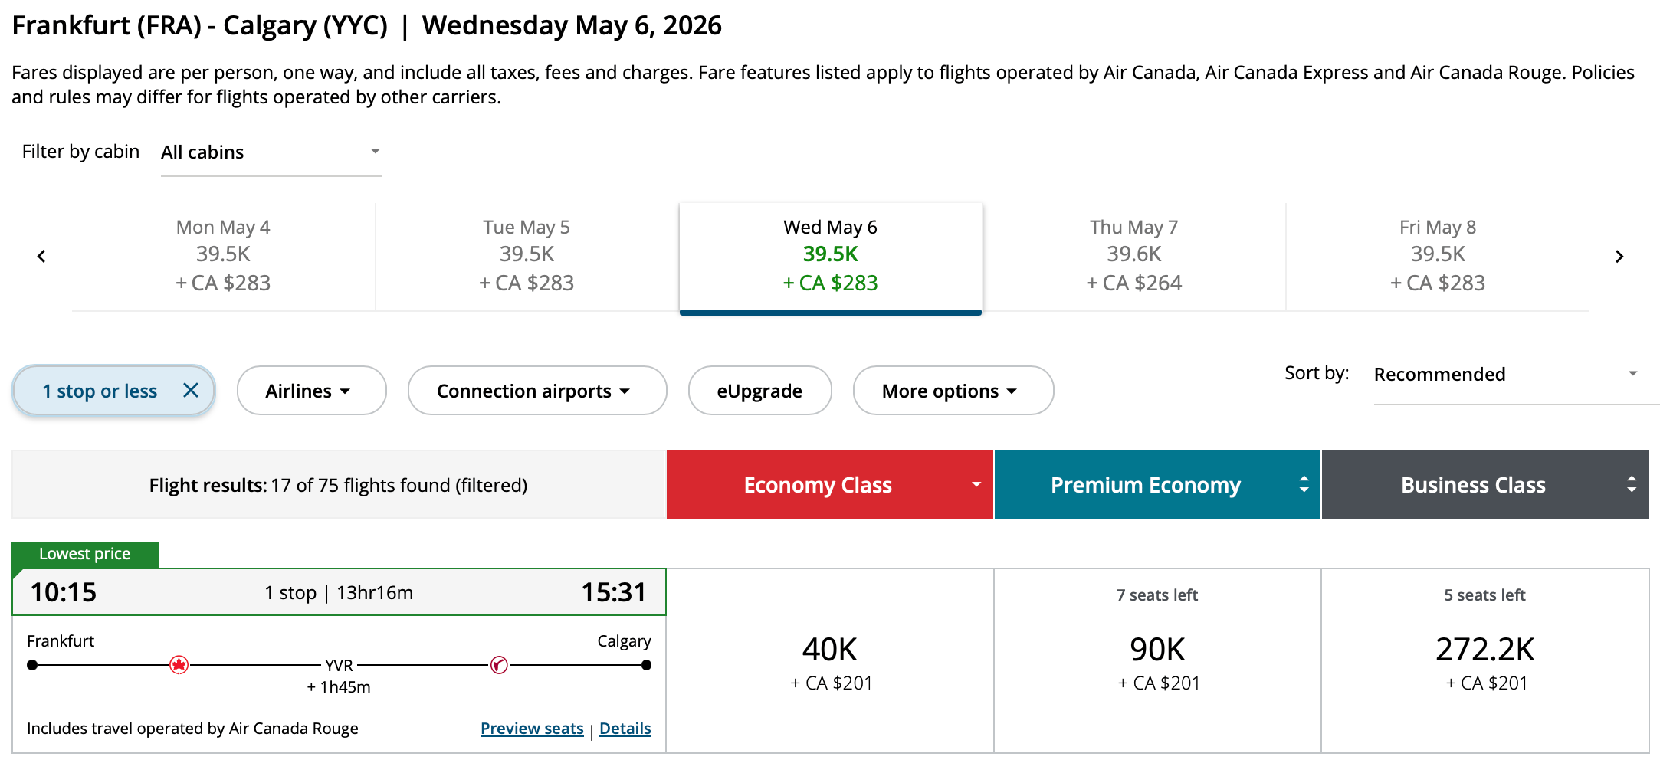The image size is (1660, 760).
Task: Toggle Business Class column sort arrows
Action: pos(1632,484)
